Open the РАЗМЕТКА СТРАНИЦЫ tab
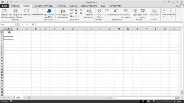The width and height of the screenshot is (184, 103). pyautogui.click(x=44, y=6)
